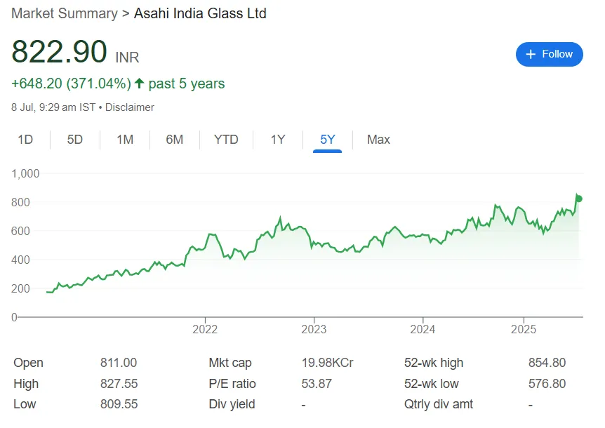Viewport: 605px width, 428px height.
Task: Click the 2024 label on chart axis
Action: [x=423, y=329]
